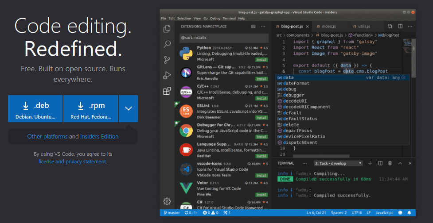The width and height of the screenshot is (433, 223).
Task: Download the .deb package
Action: 35,108
